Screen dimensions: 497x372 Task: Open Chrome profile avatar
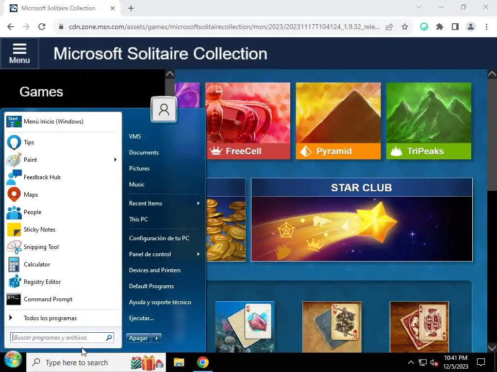pyautogui.click(x=471, y=27)
